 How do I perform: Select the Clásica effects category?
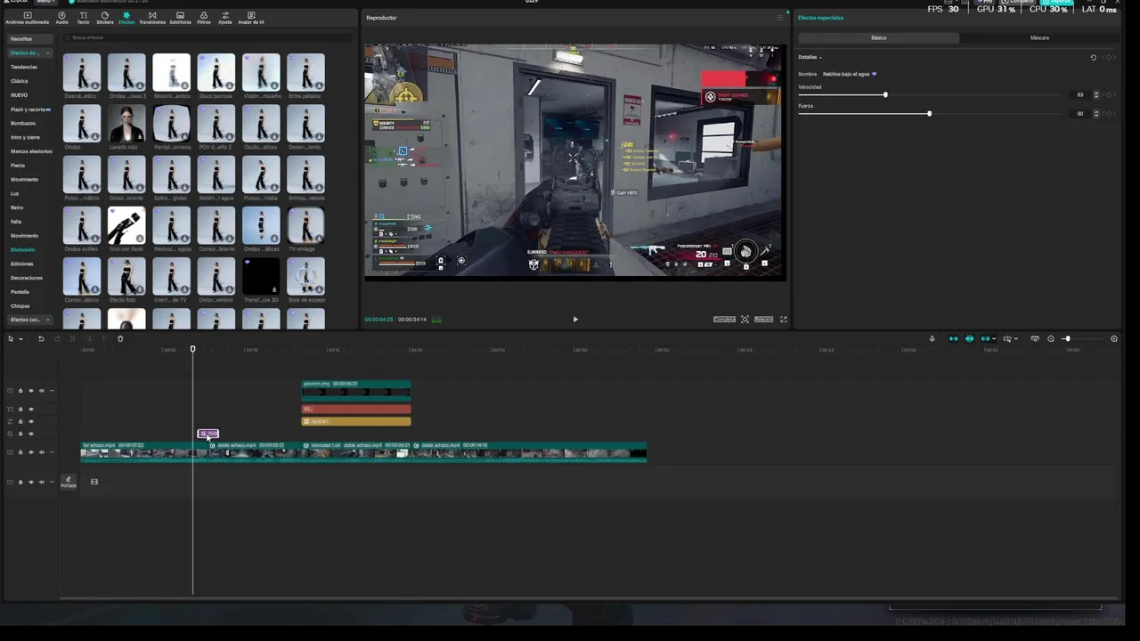click(20, 81)
